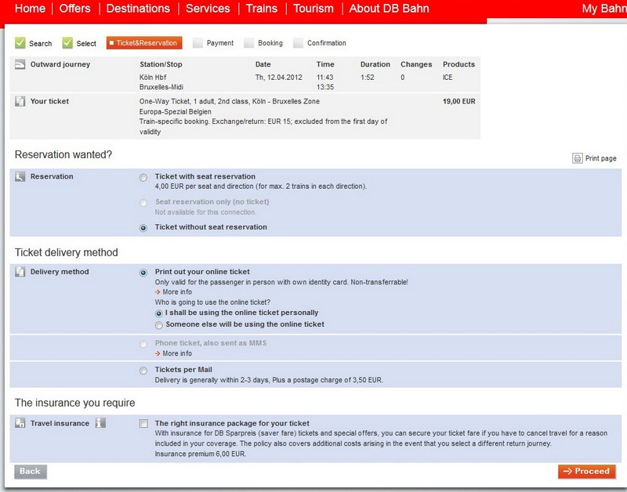Open the Travel insurance info icon
627x492 pixels.
[100, 423]
